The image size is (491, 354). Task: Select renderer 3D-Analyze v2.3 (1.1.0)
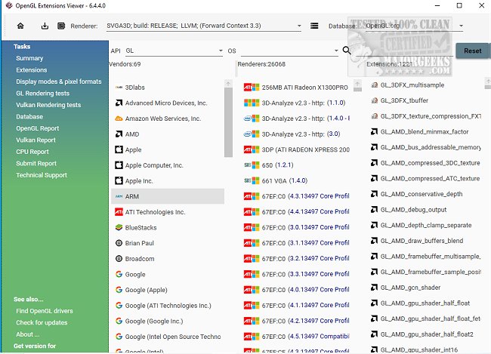tap(296, 103)
